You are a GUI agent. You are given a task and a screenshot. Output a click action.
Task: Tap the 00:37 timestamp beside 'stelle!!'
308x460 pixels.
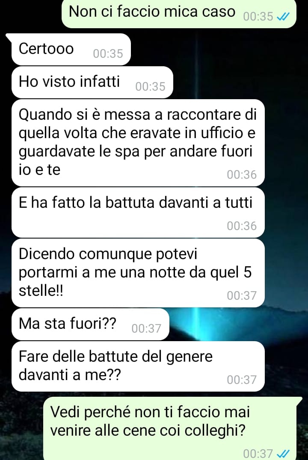[242, 295]
